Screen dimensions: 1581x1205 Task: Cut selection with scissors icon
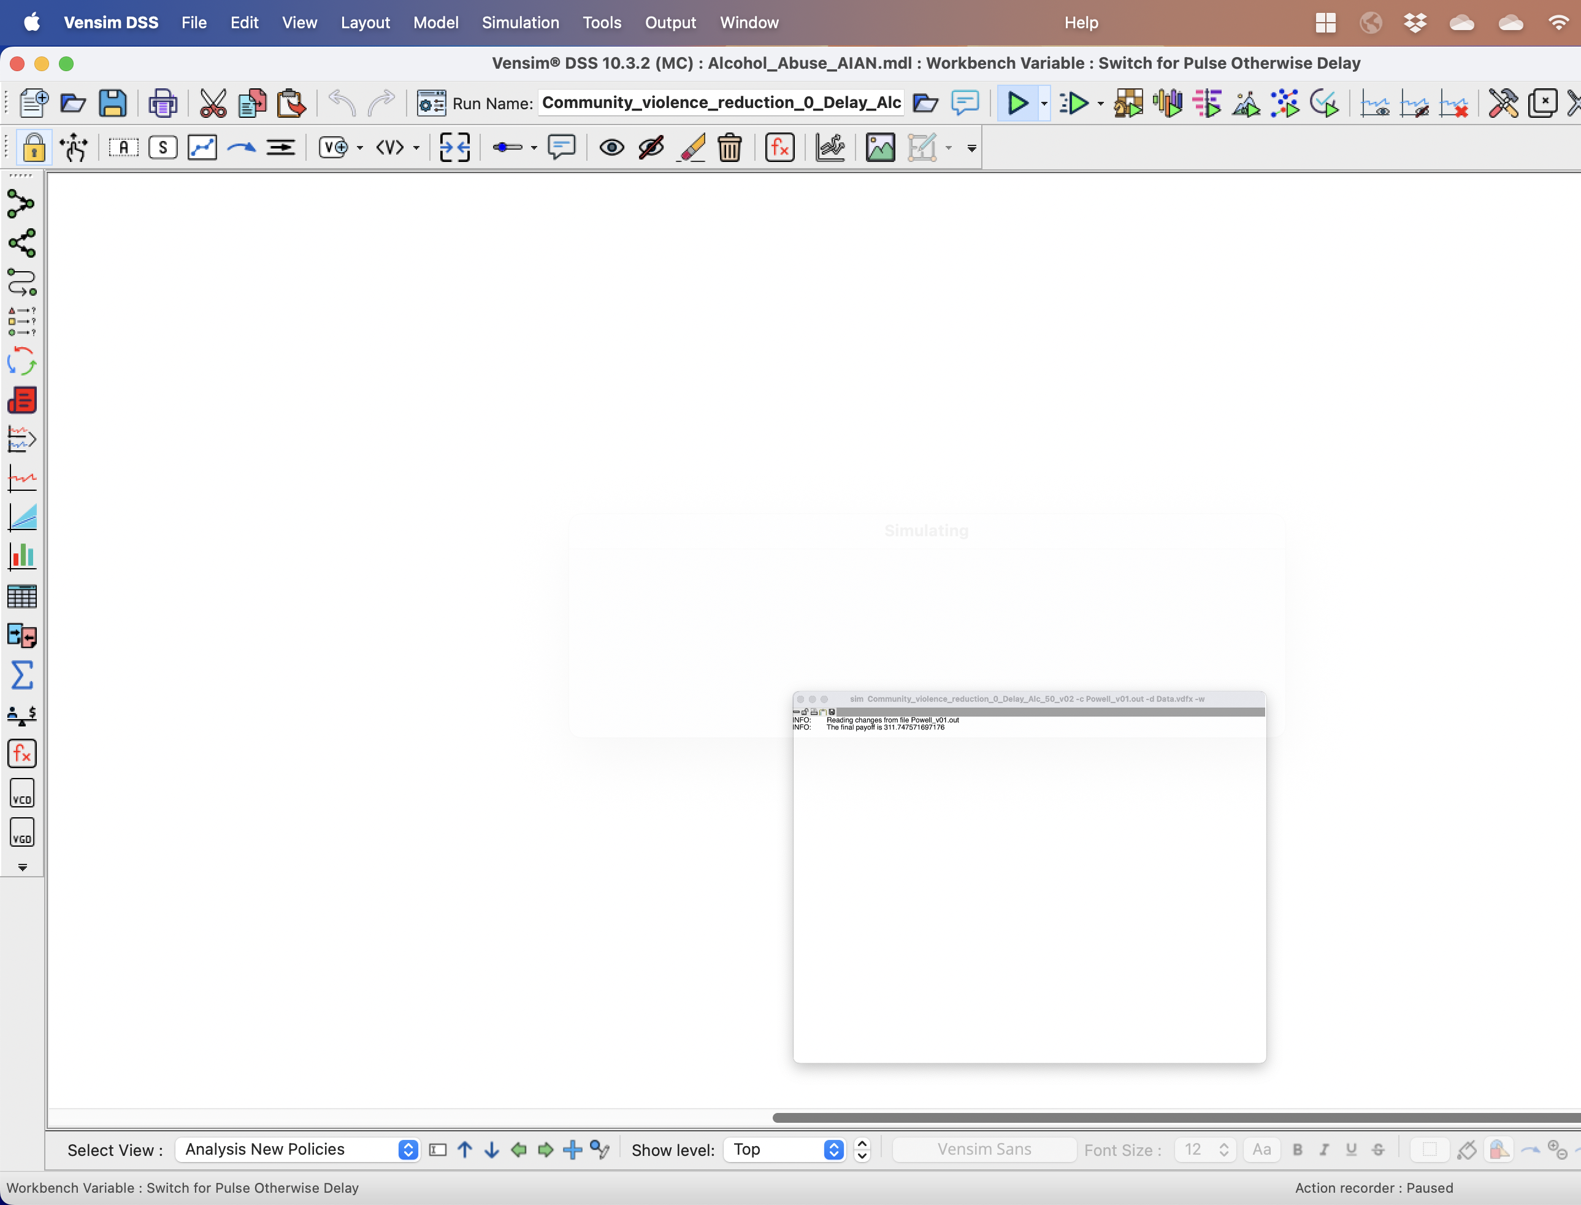pyautogui.click(x=213, y=103)
